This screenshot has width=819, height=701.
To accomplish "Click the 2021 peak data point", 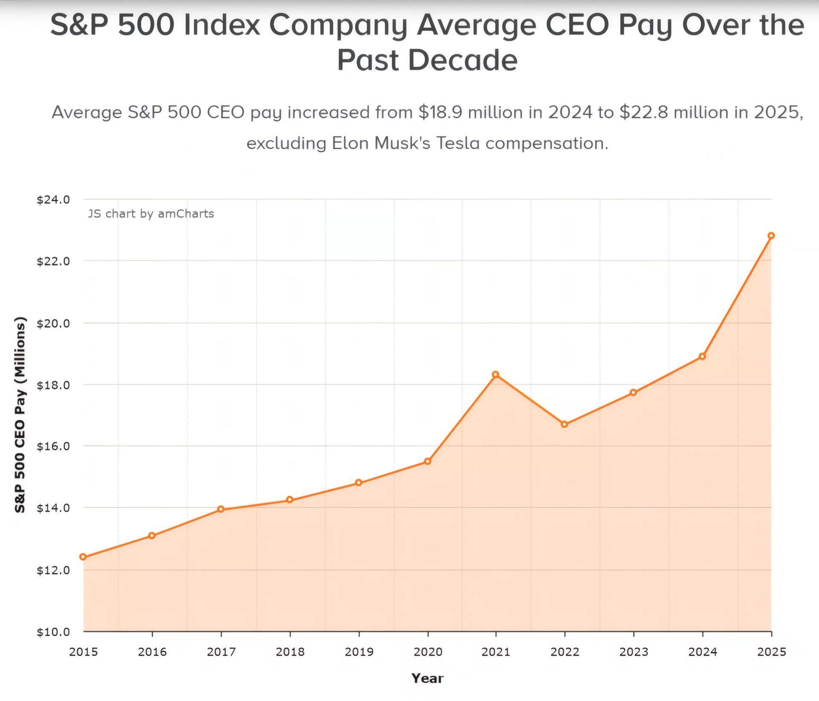I will click(496, 374).
